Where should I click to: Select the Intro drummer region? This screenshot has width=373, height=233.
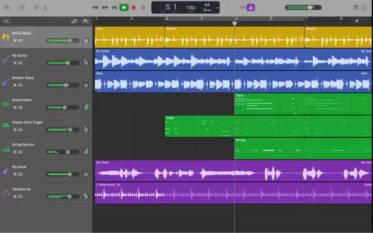[x=130, y=37]
